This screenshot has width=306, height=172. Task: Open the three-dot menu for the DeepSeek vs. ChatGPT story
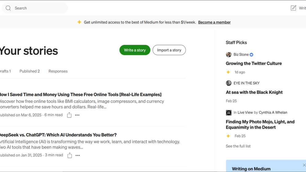click(78, 155)
